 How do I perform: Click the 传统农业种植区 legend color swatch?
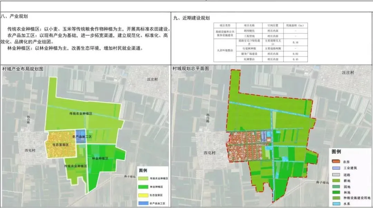coord(143,178)
